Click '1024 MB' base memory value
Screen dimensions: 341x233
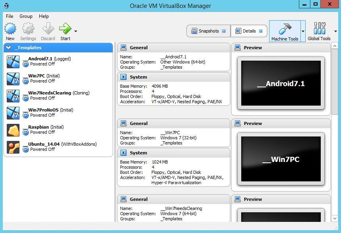(x=160, y=162)
